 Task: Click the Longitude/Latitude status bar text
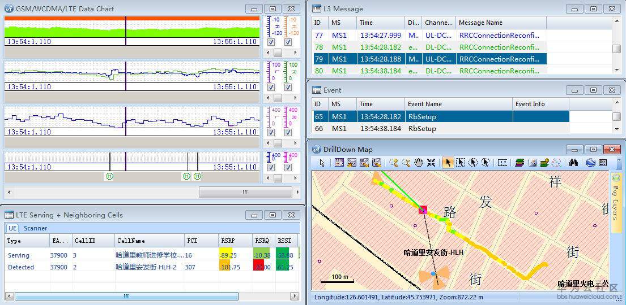pyautogui.click(x=398, y=297)
